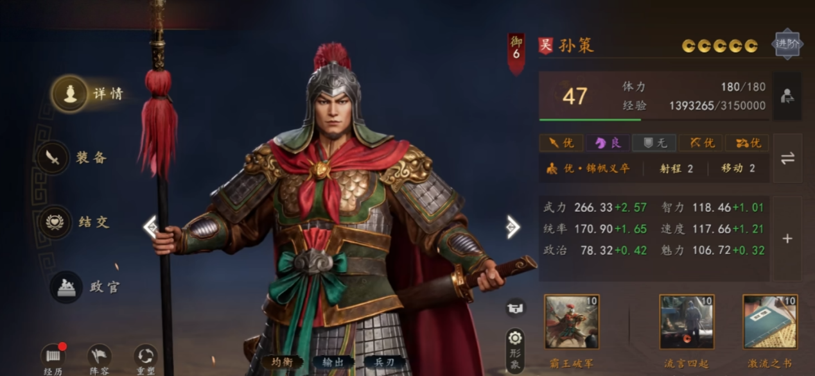Show previous general with left arrow
Viewport: 815px width, 376px height.
[151, 226]
